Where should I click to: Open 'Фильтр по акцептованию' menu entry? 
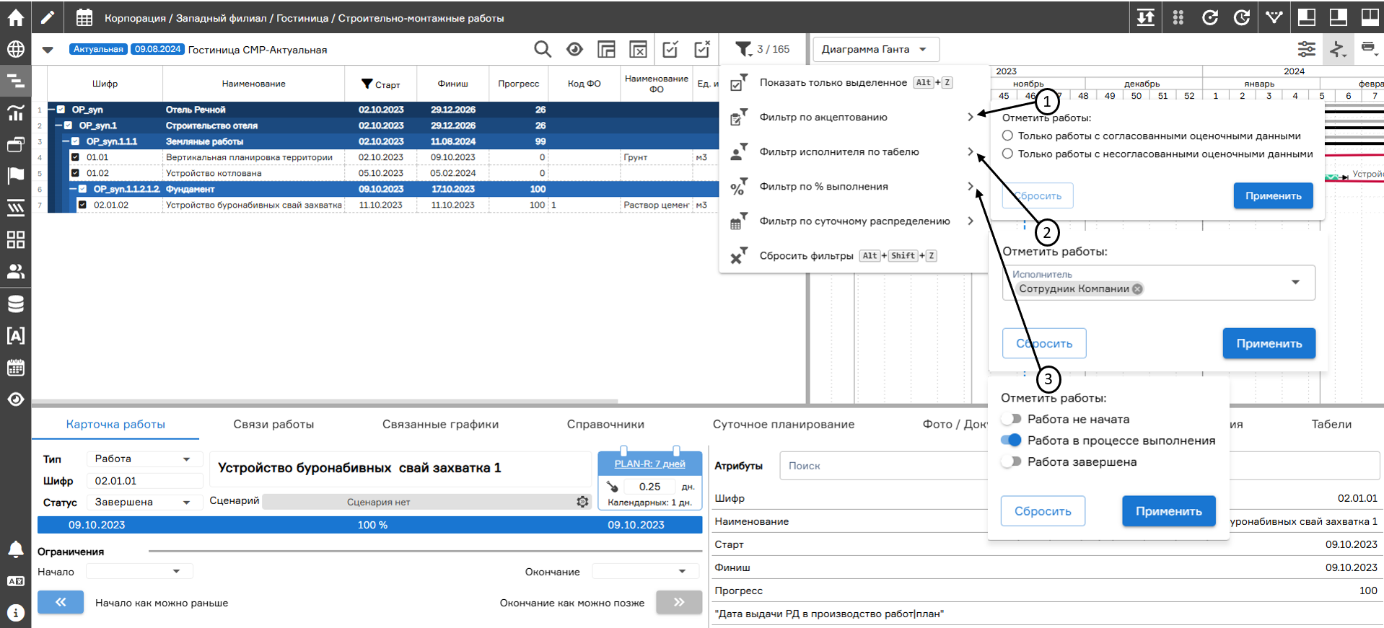coord(853,117)
